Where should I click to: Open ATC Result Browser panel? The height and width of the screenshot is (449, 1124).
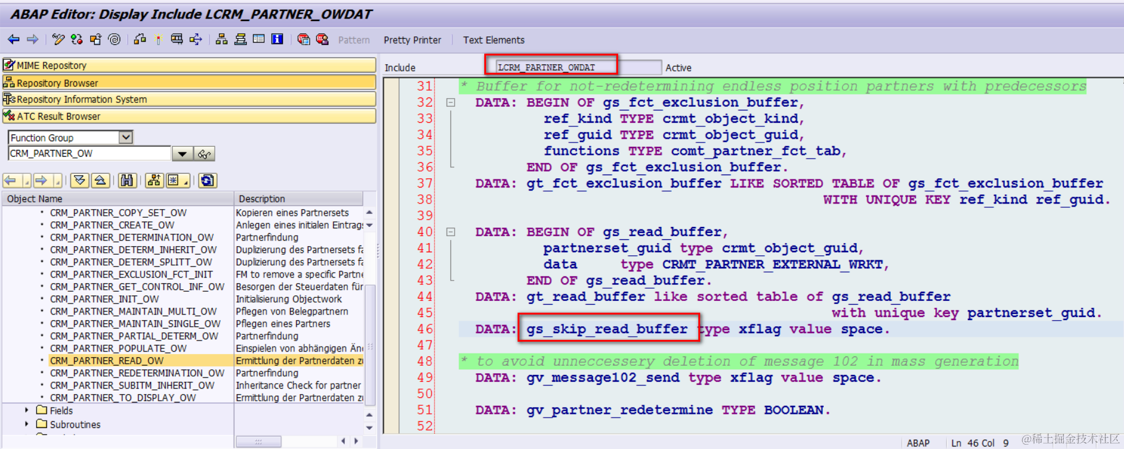point(189,116)
